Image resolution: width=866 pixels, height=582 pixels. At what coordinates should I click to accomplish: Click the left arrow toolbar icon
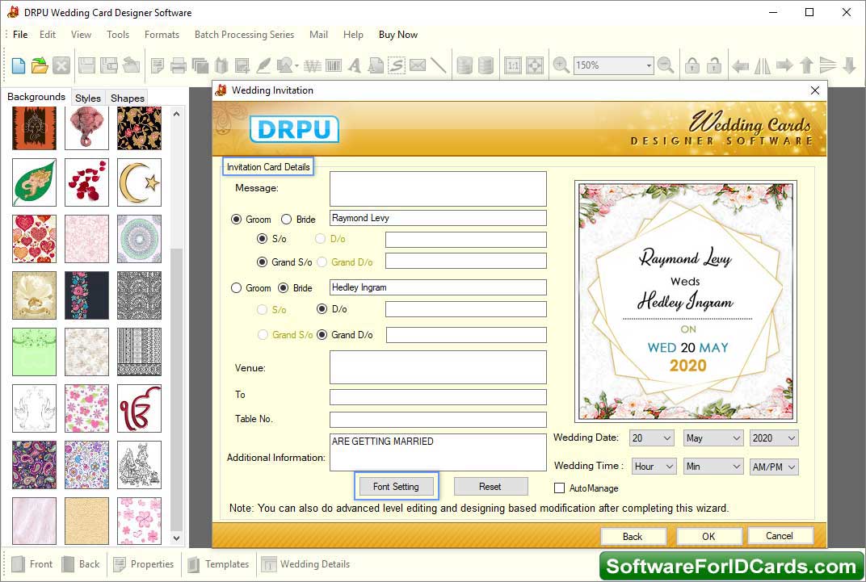tap(740, 66)
